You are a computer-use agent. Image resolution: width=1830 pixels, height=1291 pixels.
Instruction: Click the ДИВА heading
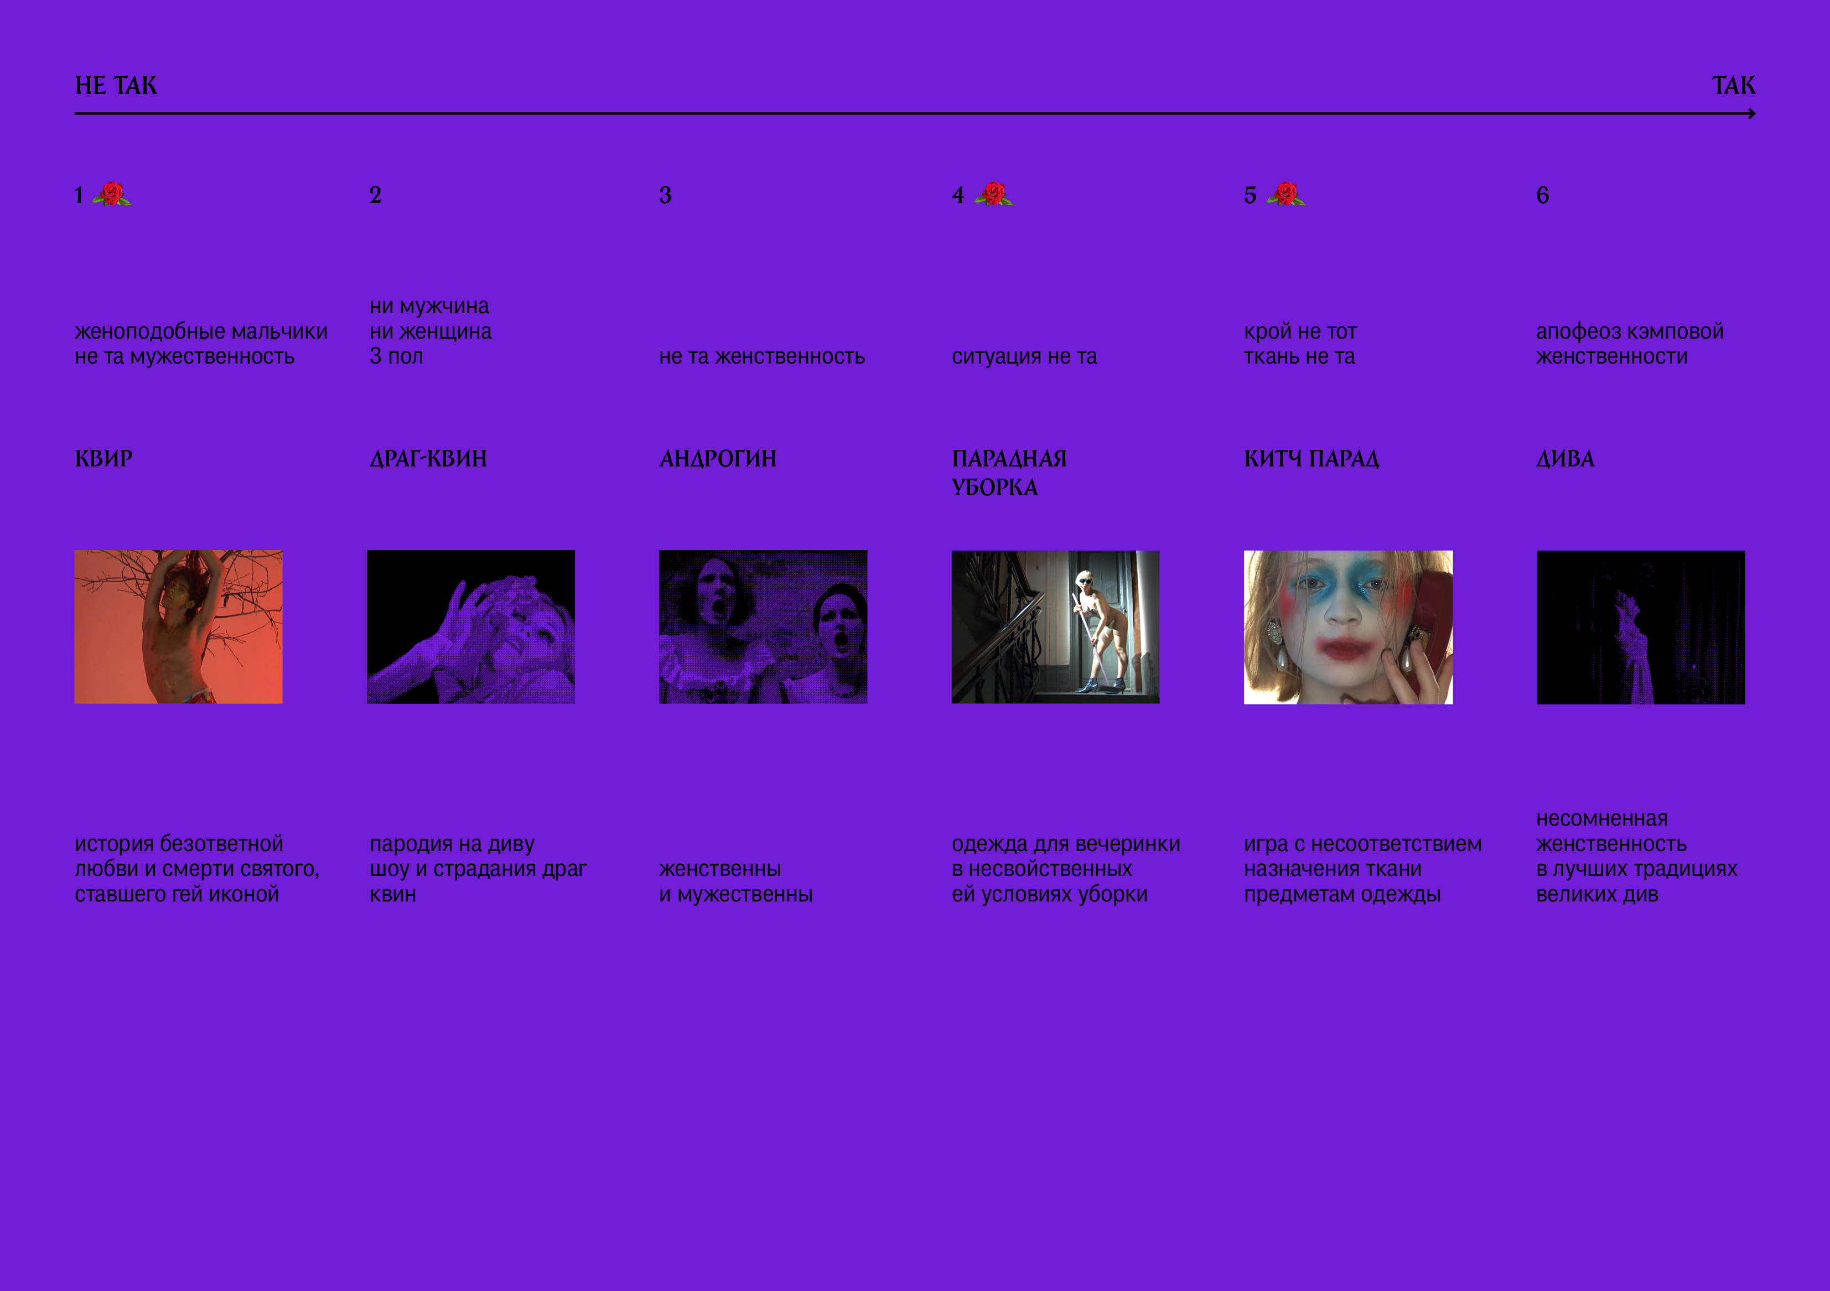tap(1565, 459)
